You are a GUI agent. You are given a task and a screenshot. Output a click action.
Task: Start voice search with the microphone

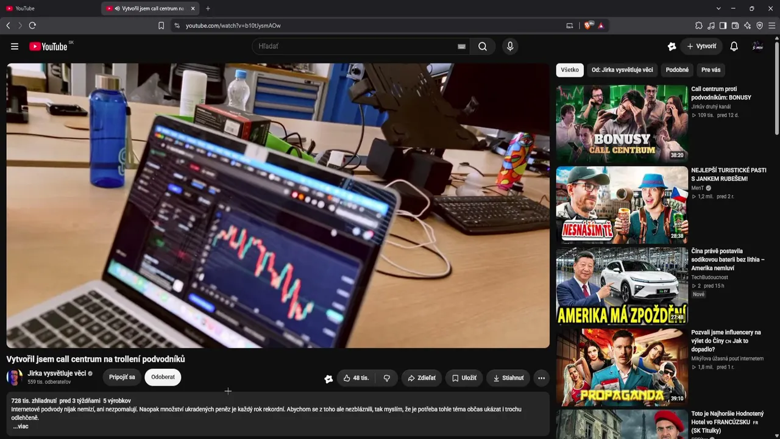pyautogui.click(x=510, y=46)
